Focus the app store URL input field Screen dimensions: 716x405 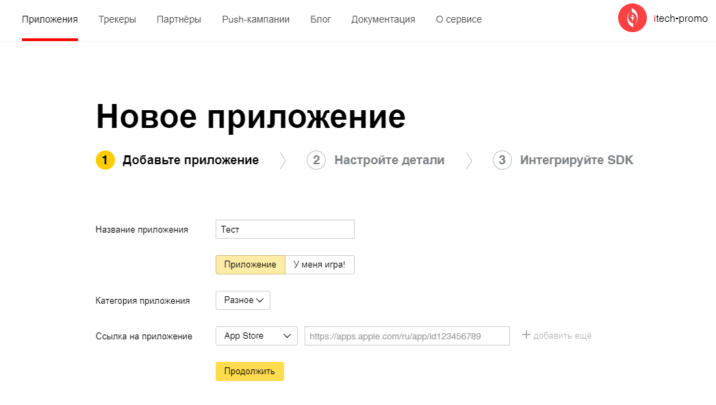[x=407, y=336]
